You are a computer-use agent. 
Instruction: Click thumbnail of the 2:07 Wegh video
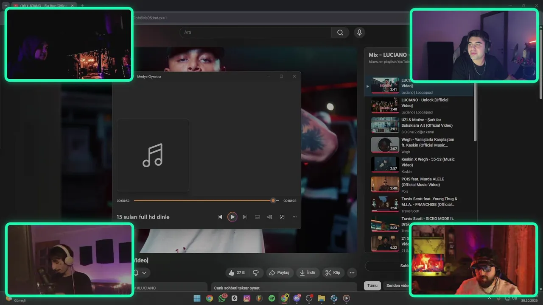385,145
